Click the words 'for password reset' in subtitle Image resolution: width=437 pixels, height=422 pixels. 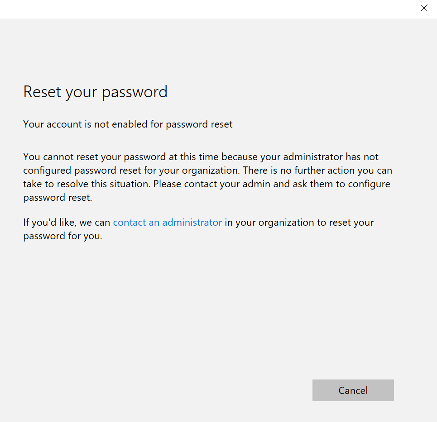[192, 124]
